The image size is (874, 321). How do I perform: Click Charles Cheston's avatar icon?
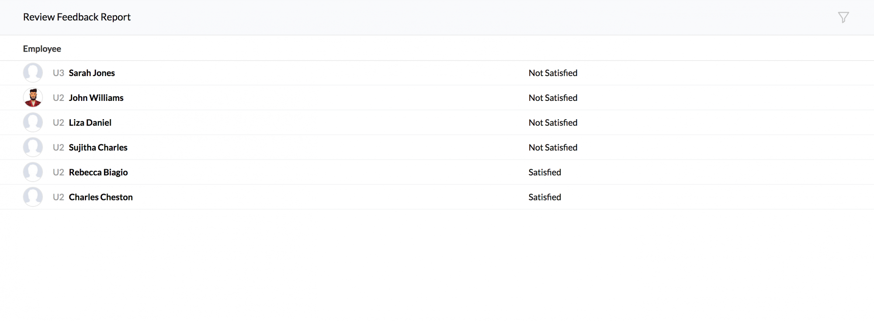pos(33,197)
